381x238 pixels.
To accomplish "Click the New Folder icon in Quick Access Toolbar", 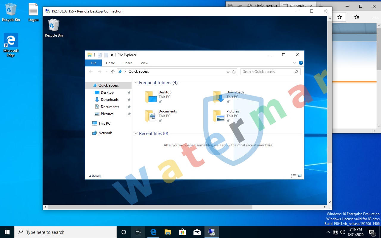I will point(106,55).
